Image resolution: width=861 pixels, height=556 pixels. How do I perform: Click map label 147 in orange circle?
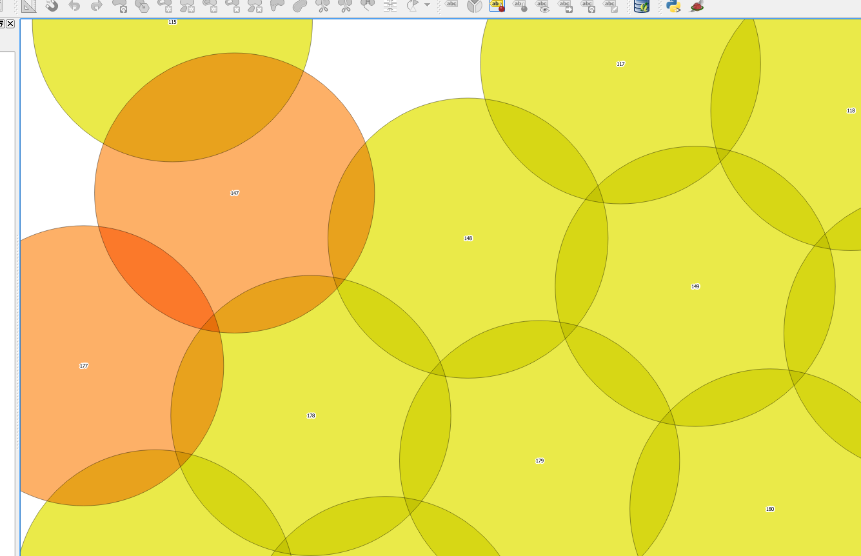(235, 193)
